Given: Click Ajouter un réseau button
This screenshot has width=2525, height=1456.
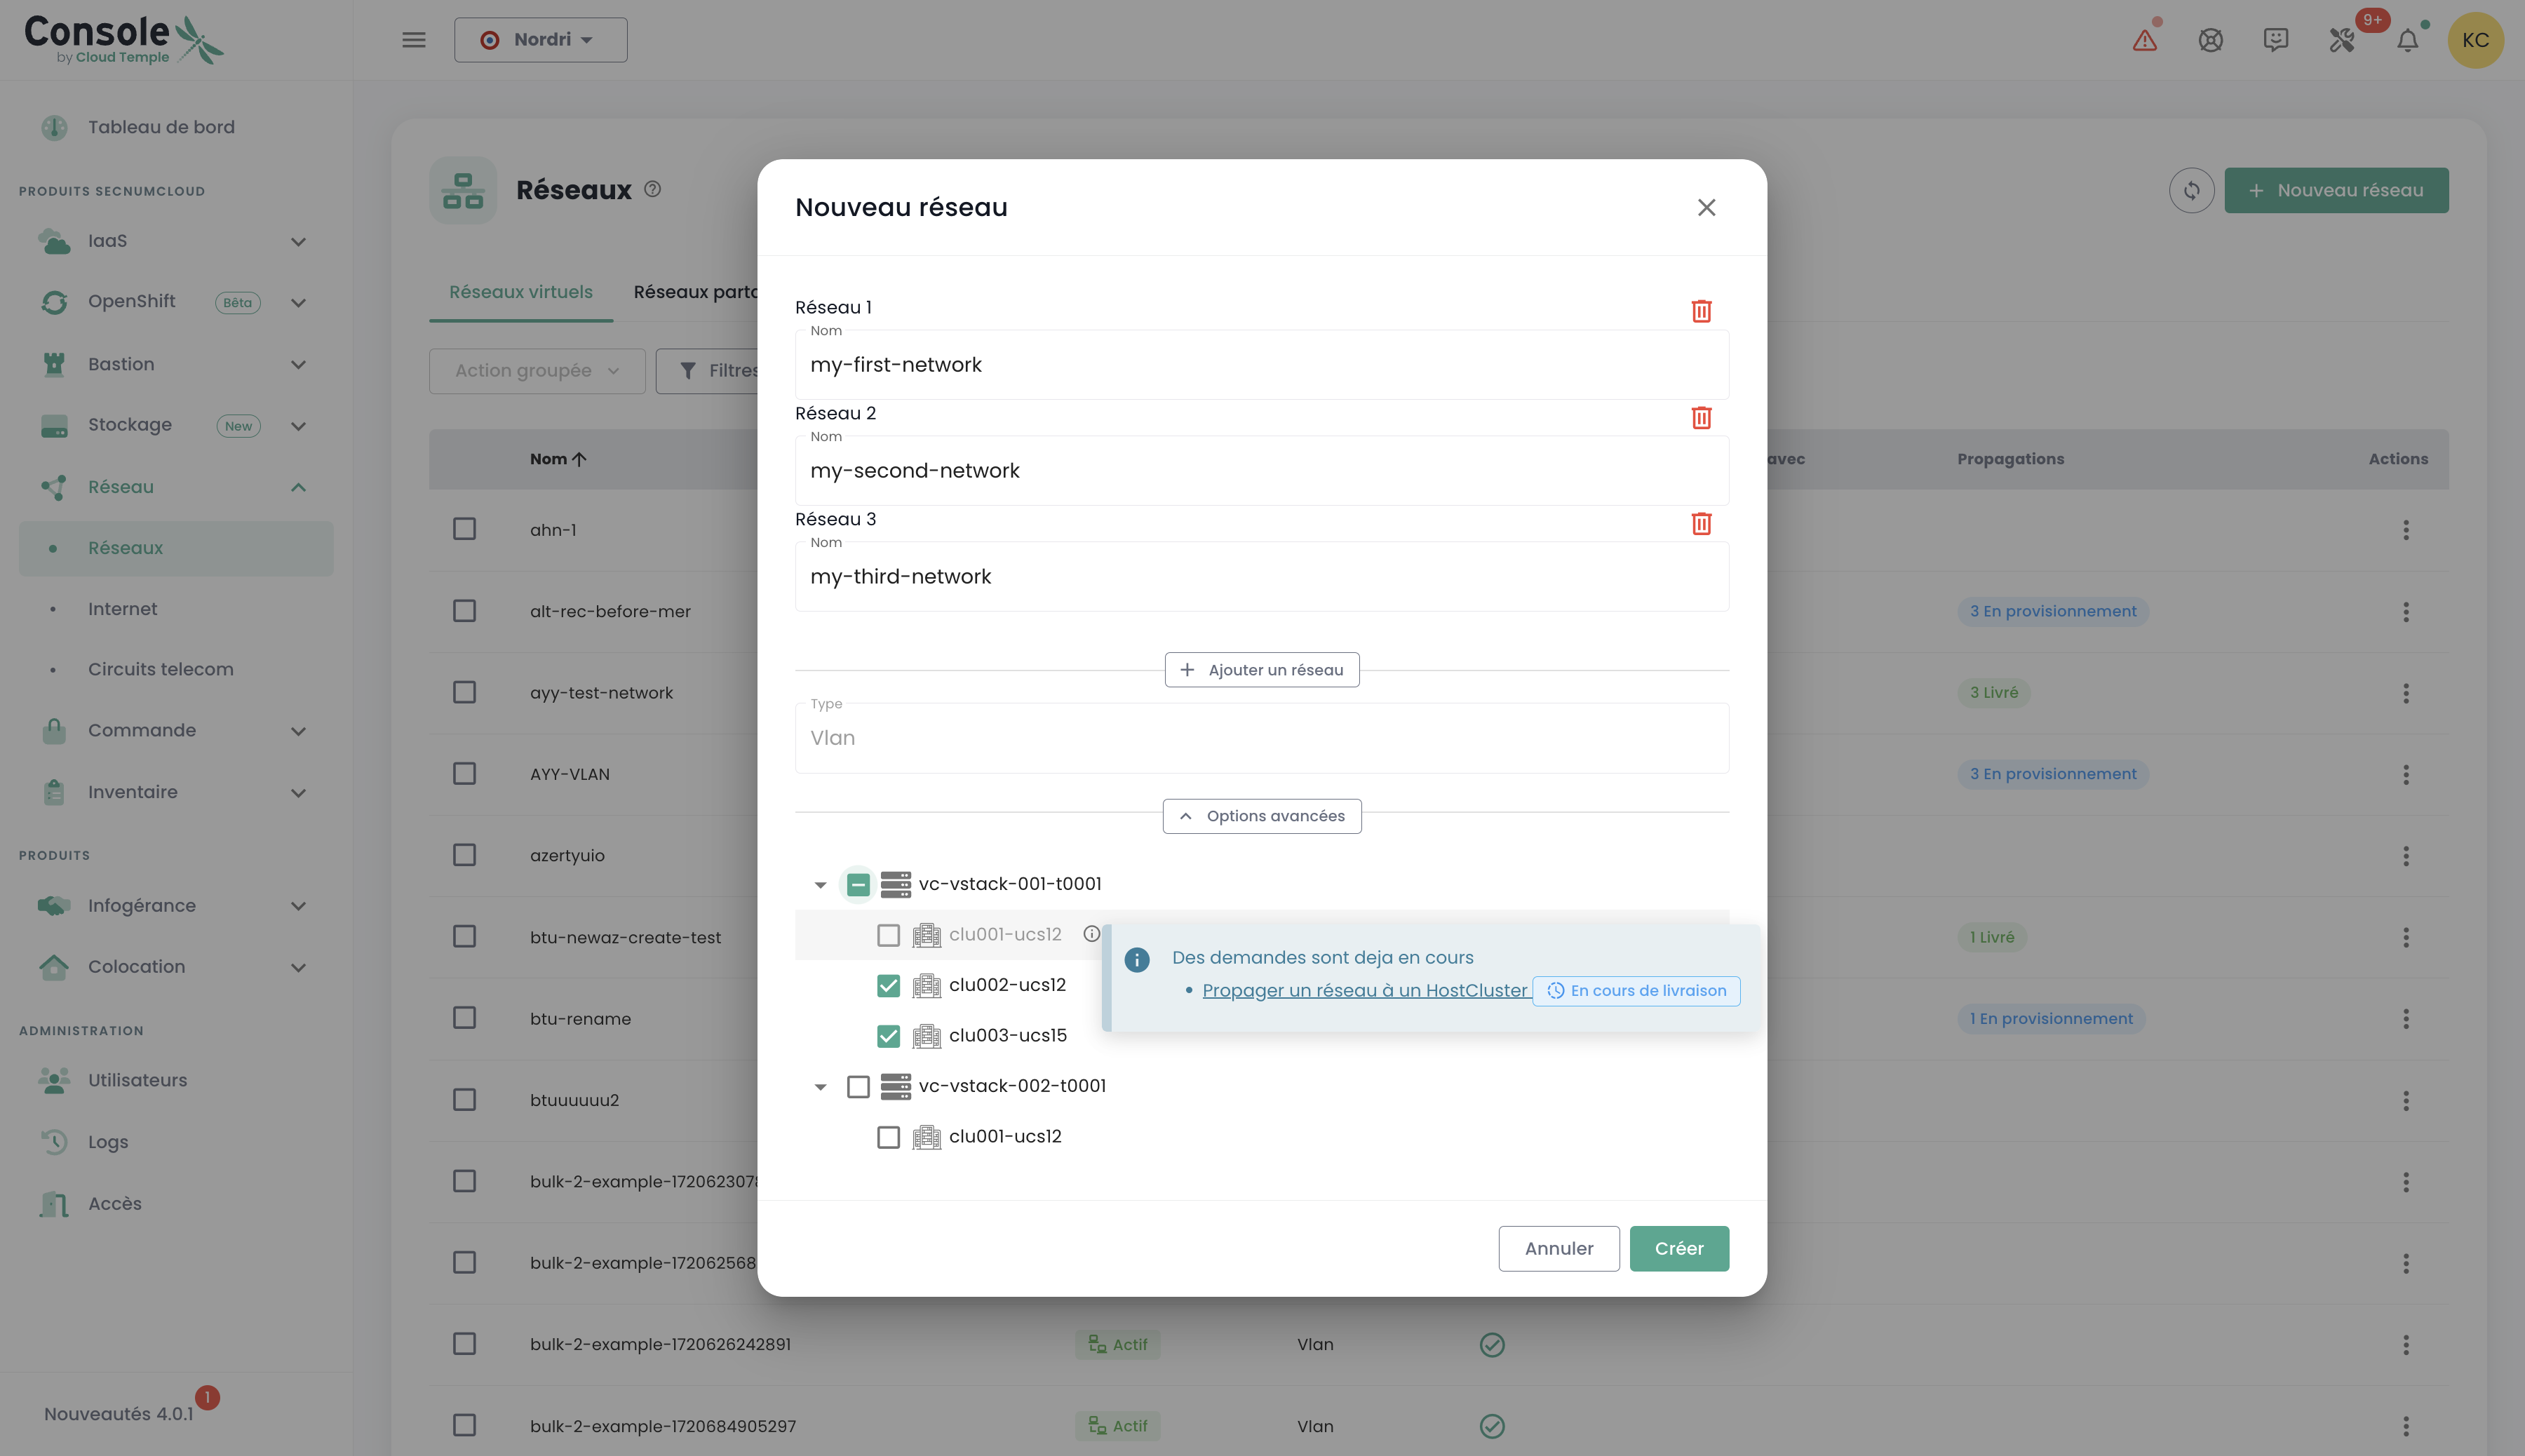Looking at the screenshot, I should click(1261, 670).
